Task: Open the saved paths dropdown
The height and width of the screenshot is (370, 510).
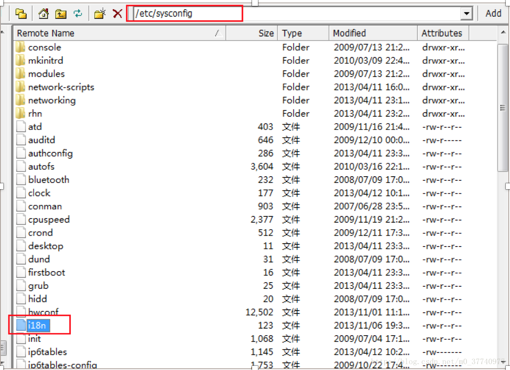Action: pyautogui.click(x=466, y=13)
